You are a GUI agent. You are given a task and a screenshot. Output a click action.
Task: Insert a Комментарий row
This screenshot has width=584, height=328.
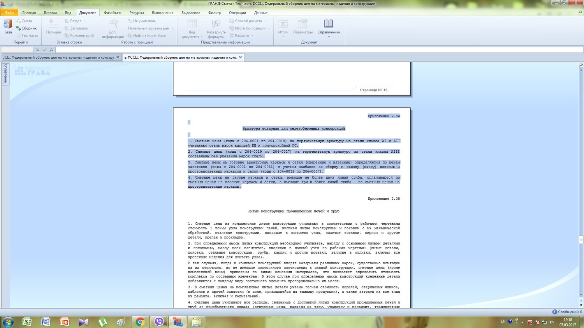coord(79,35)
